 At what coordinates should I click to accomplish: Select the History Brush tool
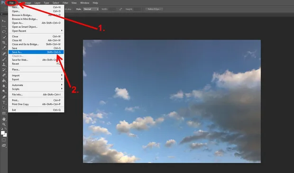pyautogui.click(x=4, y=70)
